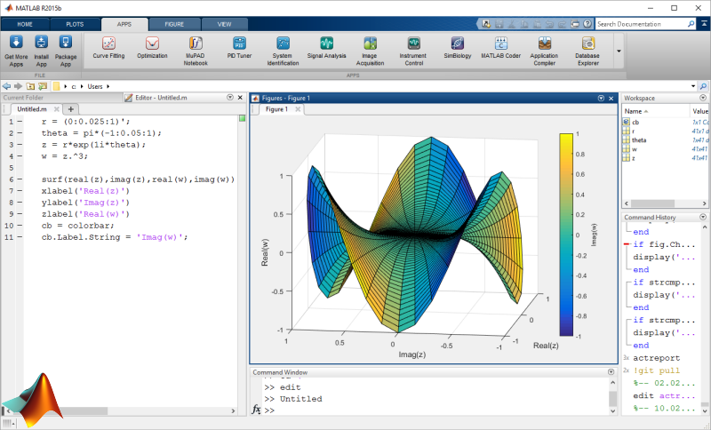Click the Install App icon
711x430 pixels.
(x=41, y=43)
